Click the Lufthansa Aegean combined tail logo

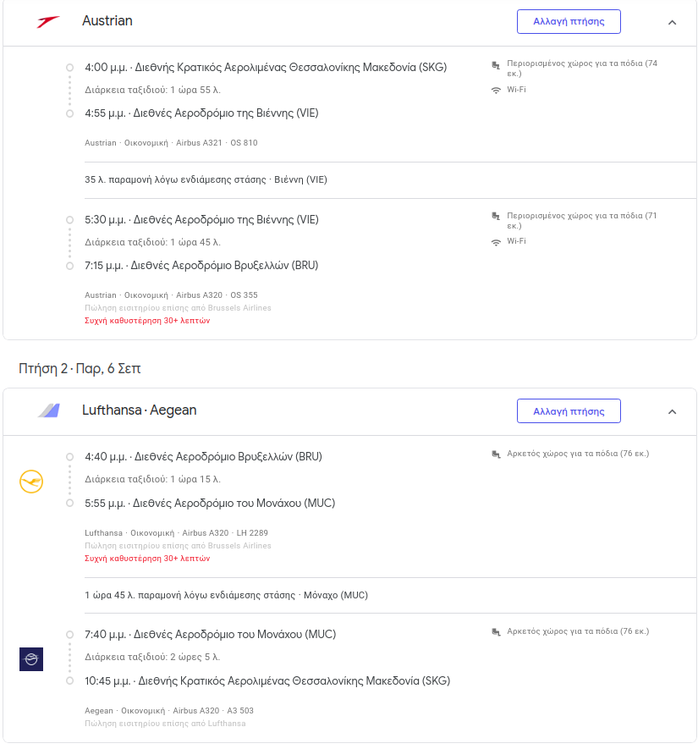(49, 410)
